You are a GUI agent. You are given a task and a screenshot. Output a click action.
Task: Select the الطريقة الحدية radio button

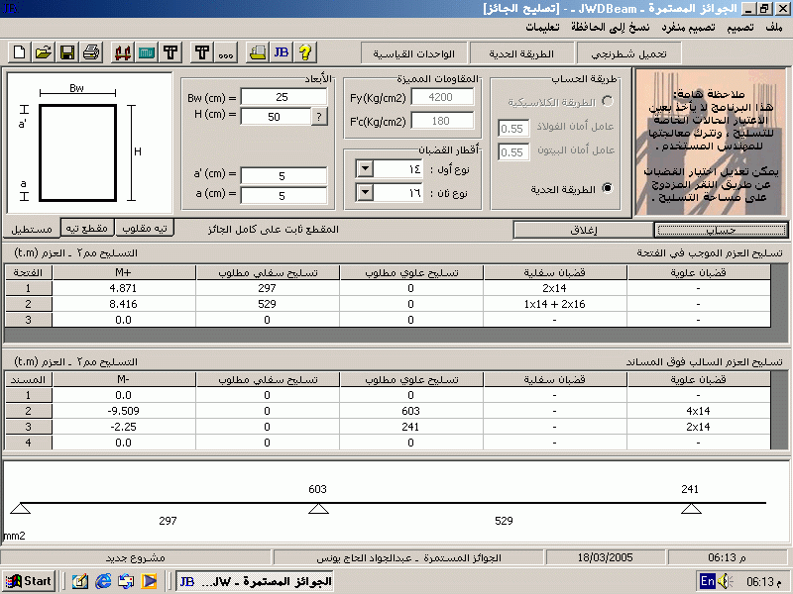point(608,187)
